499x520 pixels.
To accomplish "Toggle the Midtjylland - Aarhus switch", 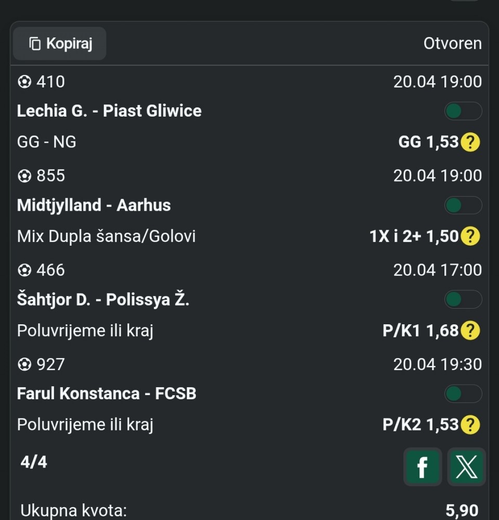I will (463, 206).
